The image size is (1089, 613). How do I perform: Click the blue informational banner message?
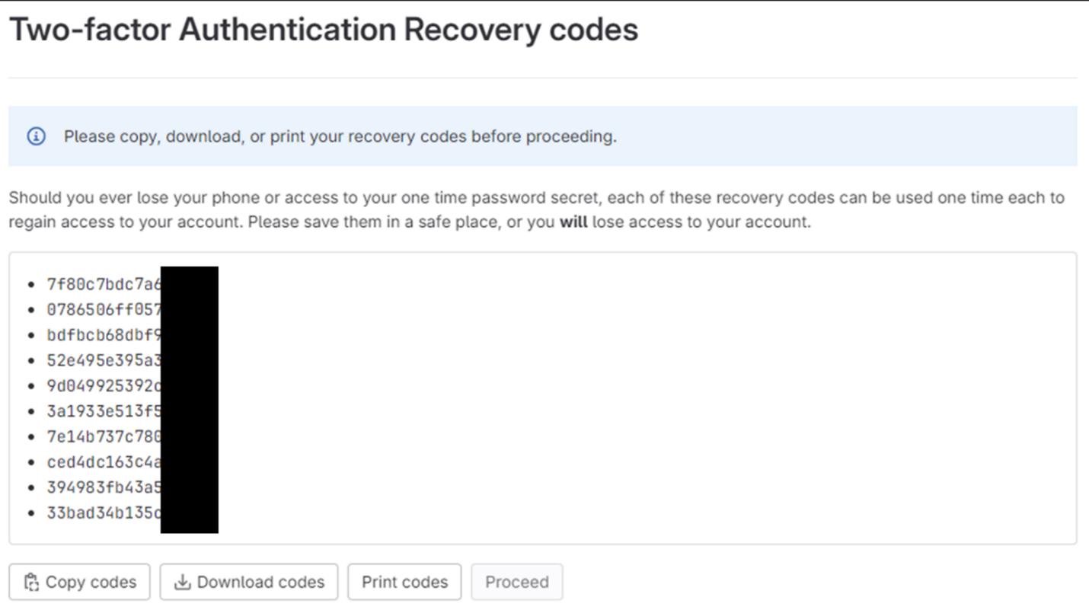click(x=340, y=137)
